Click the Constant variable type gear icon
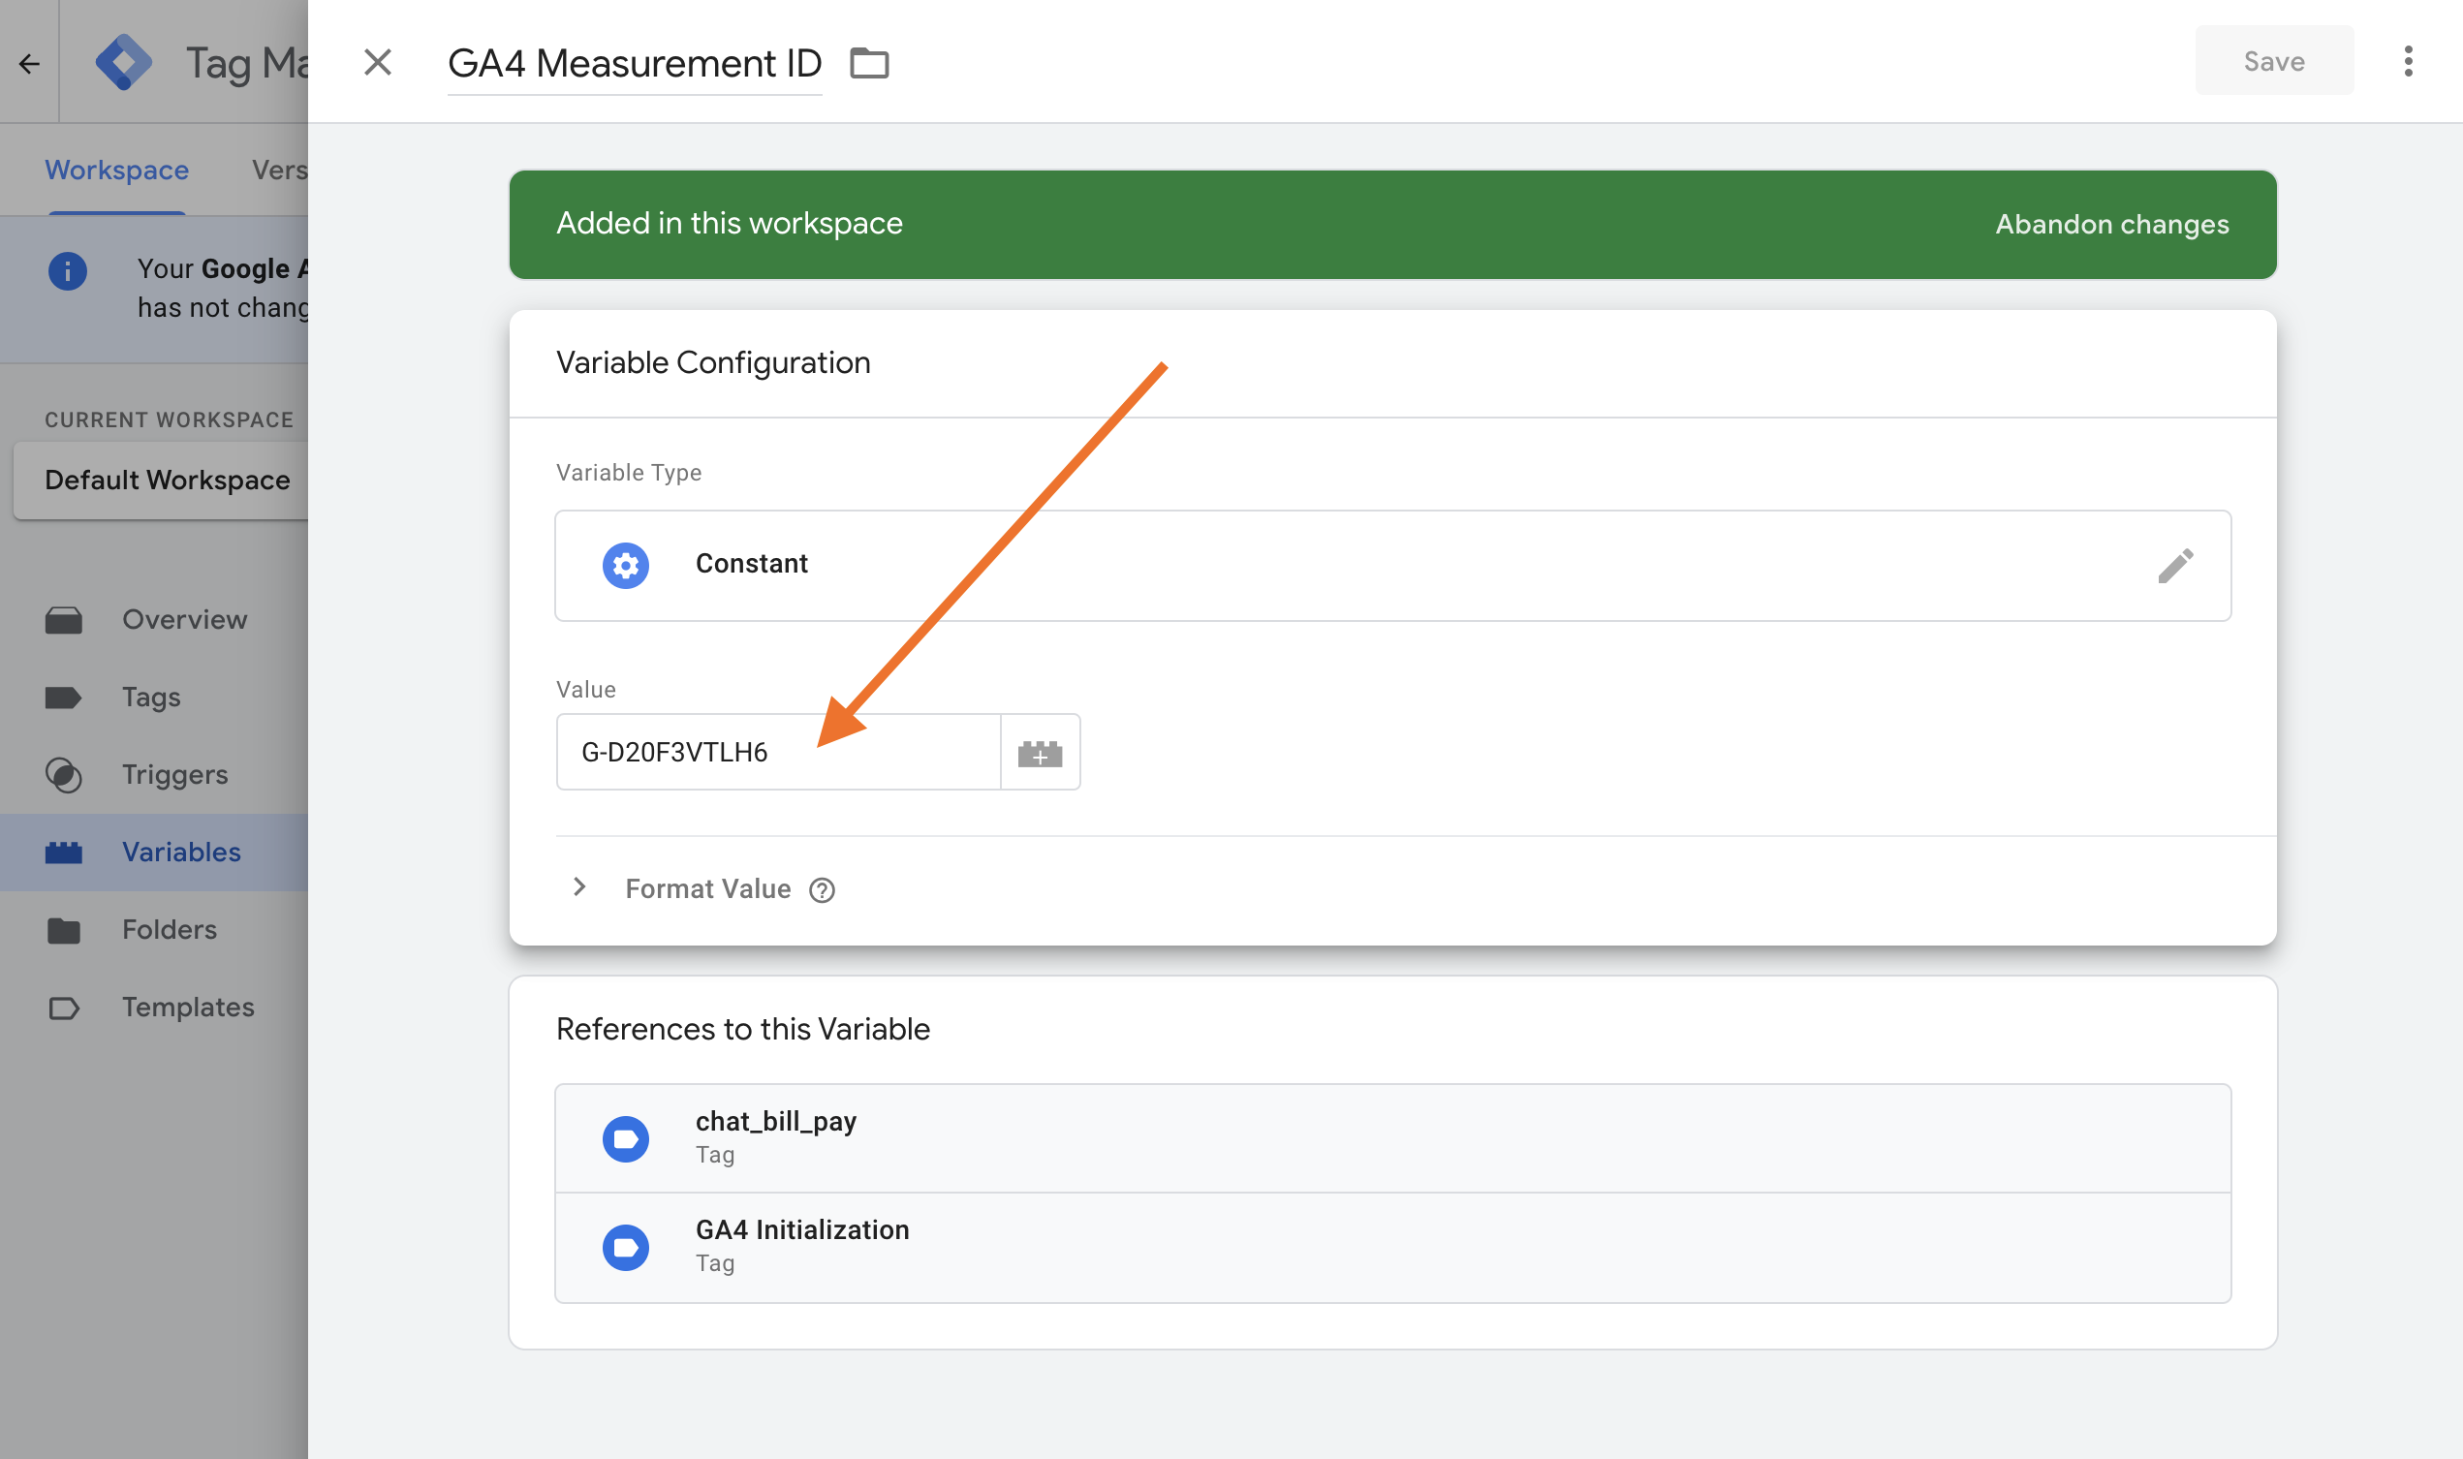 click(x=625, y=566)
